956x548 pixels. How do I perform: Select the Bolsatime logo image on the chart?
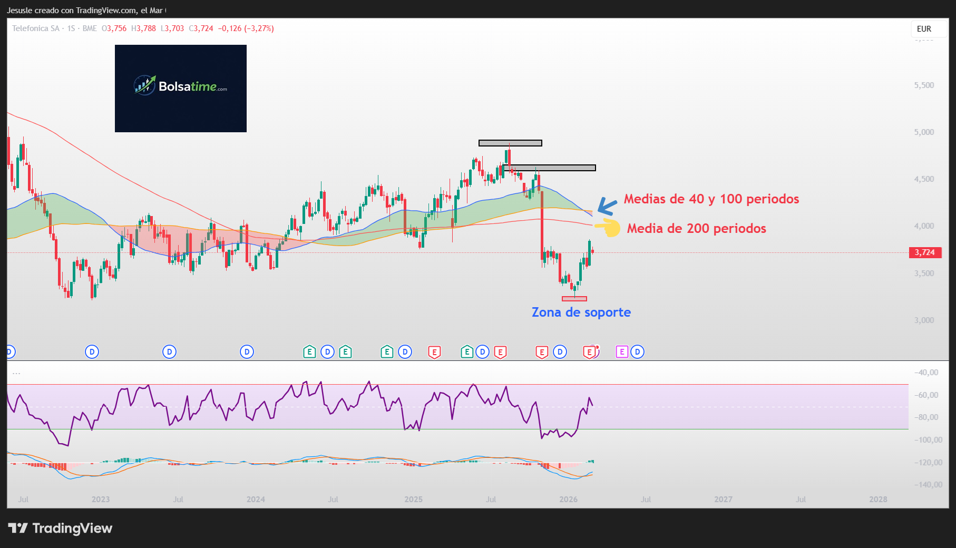[x=180, y=89]
